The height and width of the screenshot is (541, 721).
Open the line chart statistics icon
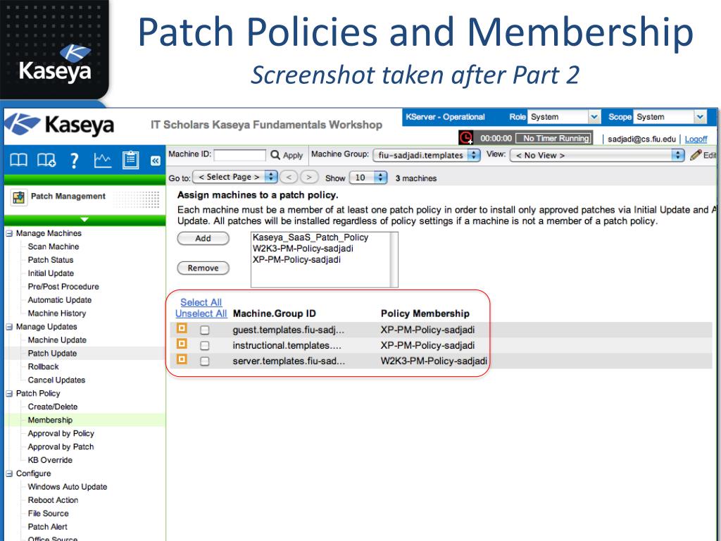click(103, 160)
